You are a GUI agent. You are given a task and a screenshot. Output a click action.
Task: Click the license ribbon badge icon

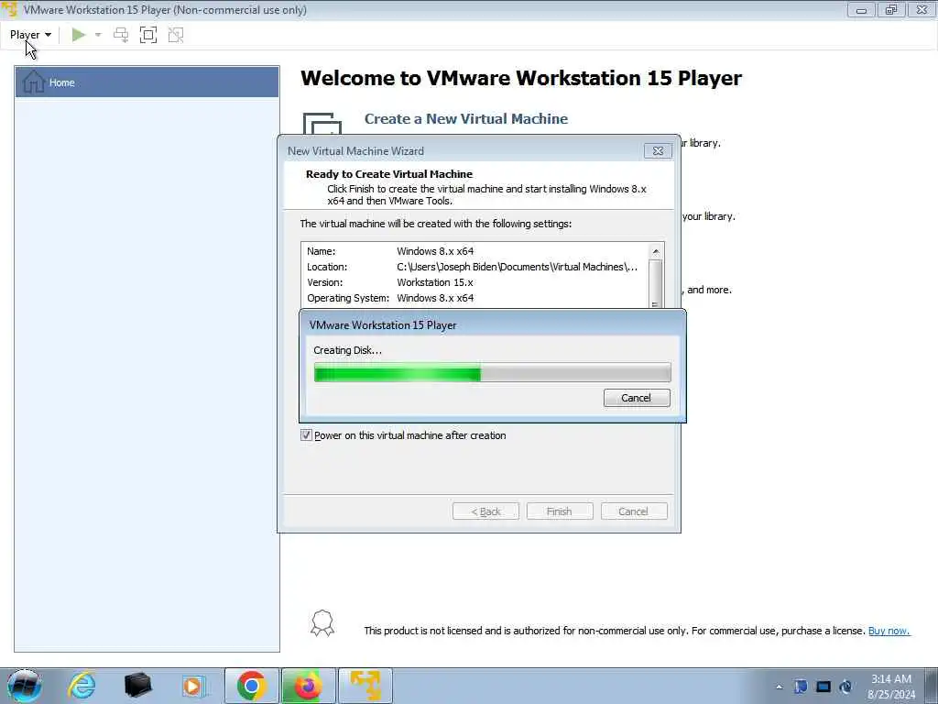pyautogui.click(x=322, y=623)
